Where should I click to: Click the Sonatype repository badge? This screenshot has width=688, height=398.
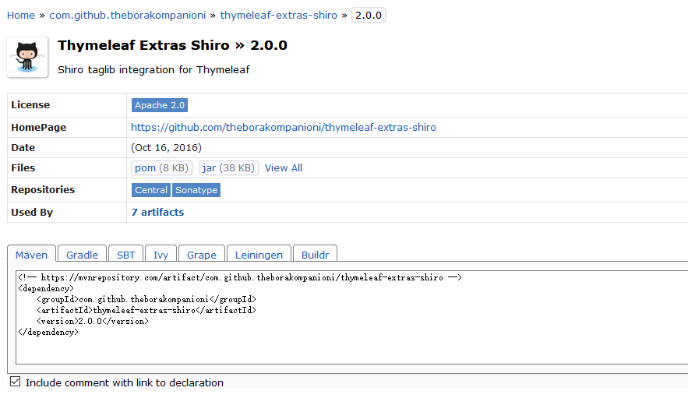(x=196, y=190)
